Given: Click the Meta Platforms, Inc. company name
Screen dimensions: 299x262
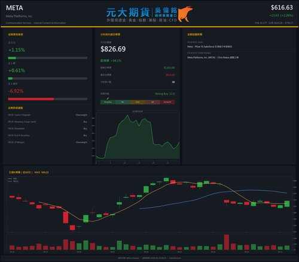Looking at the screenshot, I should 19,16.
